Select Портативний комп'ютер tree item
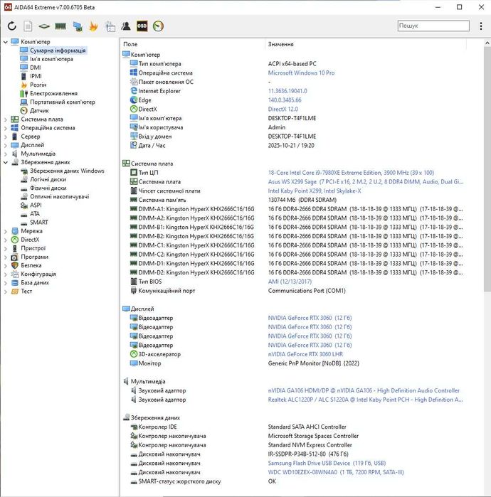This screenshot has width=491, height=497. (x=62, y=102)
